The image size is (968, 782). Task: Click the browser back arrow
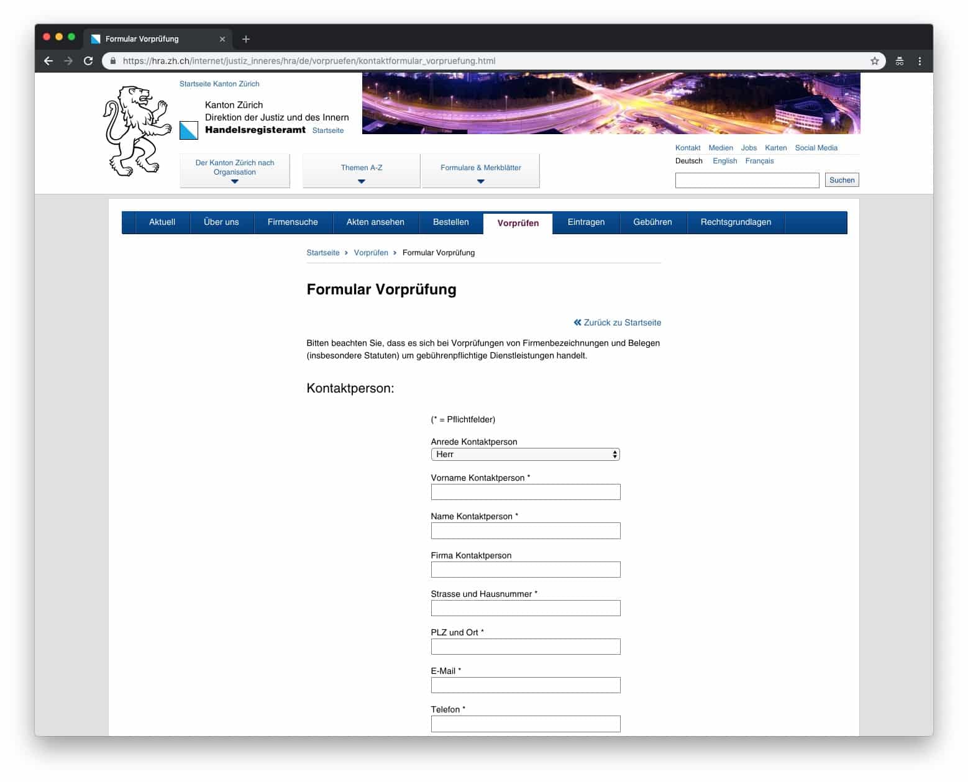48,61
